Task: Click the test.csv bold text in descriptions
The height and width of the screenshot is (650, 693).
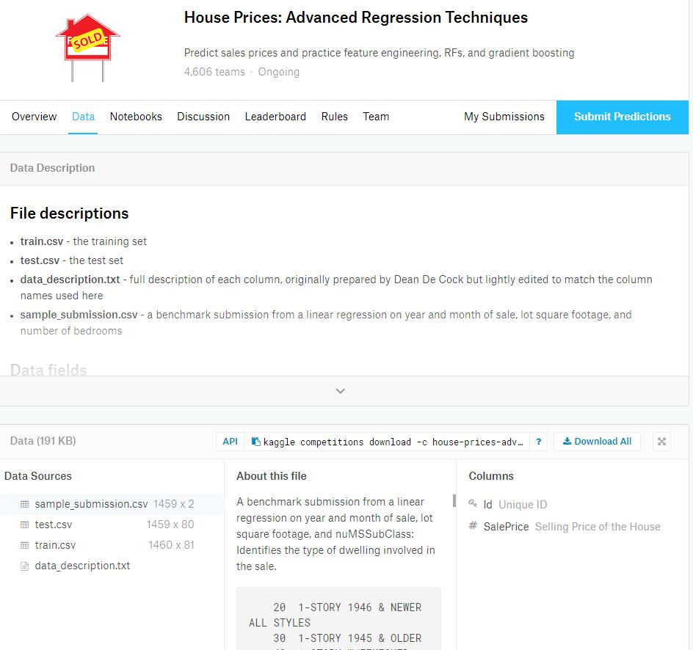Action: click(x=40, y=260)
